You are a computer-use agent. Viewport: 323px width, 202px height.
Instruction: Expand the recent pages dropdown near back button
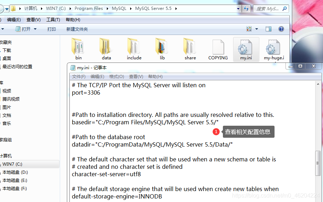pyautogui.click(x=7, y=9)
